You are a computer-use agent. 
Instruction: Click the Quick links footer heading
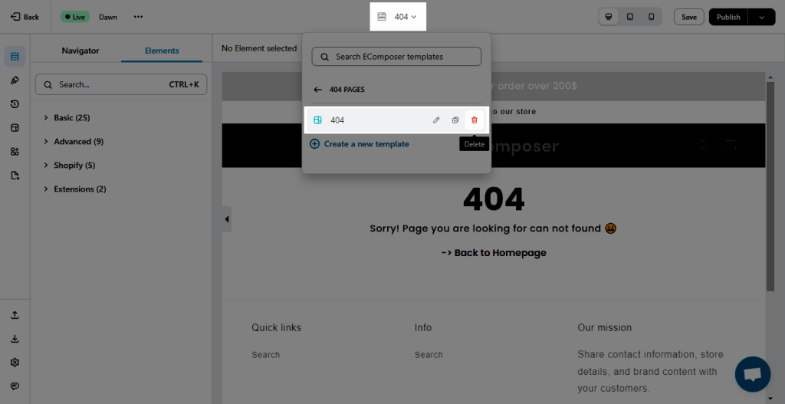coord(276,328)
